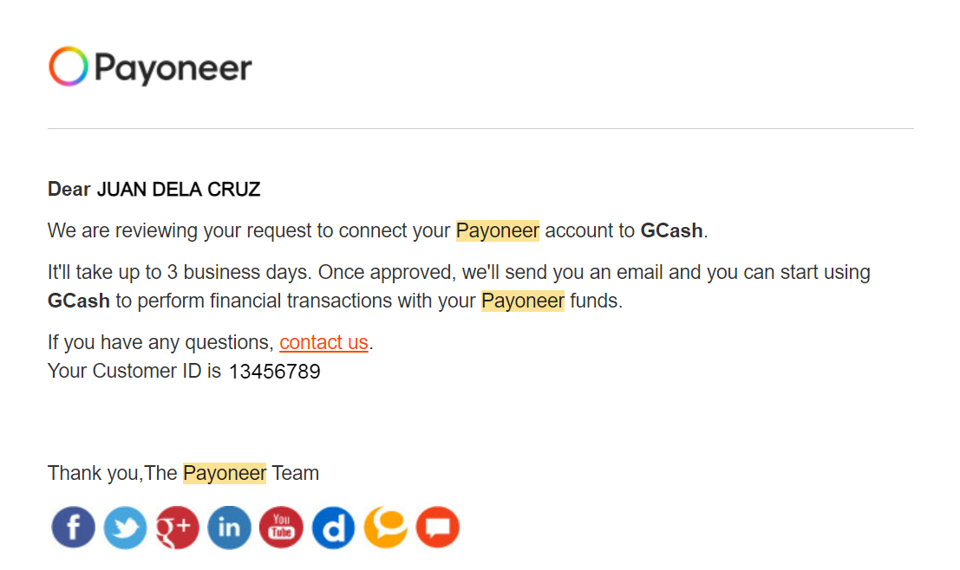Visit the Google Plus icon link
This screenshot has width=960, height=570.
tap(178, 528)
